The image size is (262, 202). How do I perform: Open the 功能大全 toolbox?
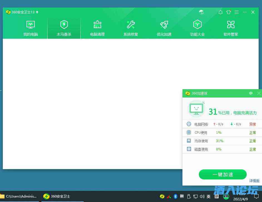coord(197,27)
